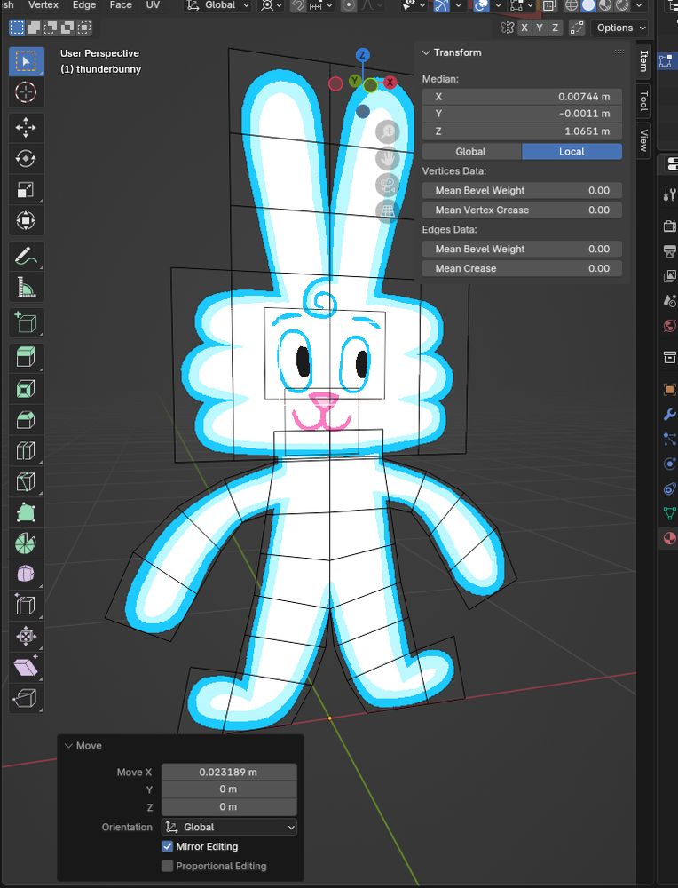Open the Modifiers wrench properties tab

669,414
